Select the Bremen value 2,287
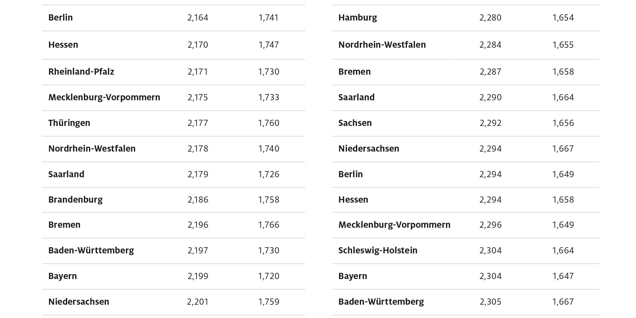Viewport: 636px width, 318px height. [490, 72]
